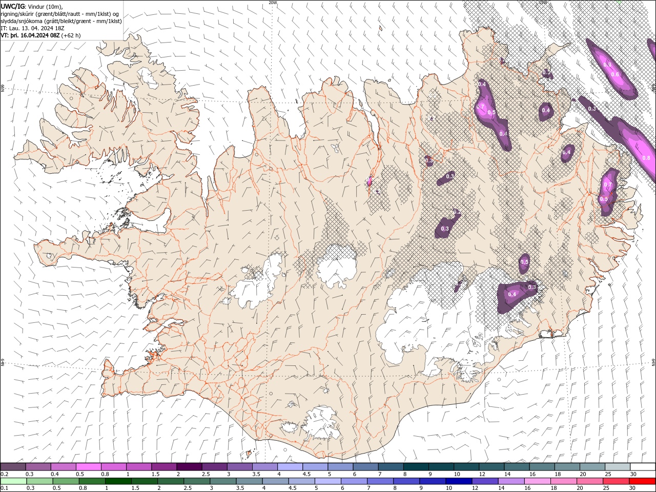Screen dimensions: 656x492
Task: Click the white Mýrdalsjökull glacier near the south coast
Action: click(x=320, y=423)
